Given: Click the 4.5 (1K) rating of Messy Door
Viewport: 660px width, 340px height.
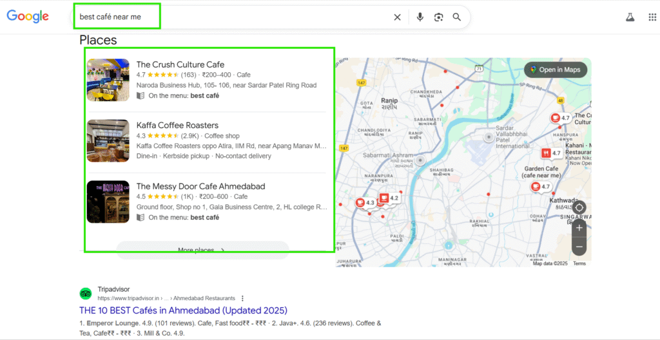Looking at the screenshot, I should click(164, 196).
